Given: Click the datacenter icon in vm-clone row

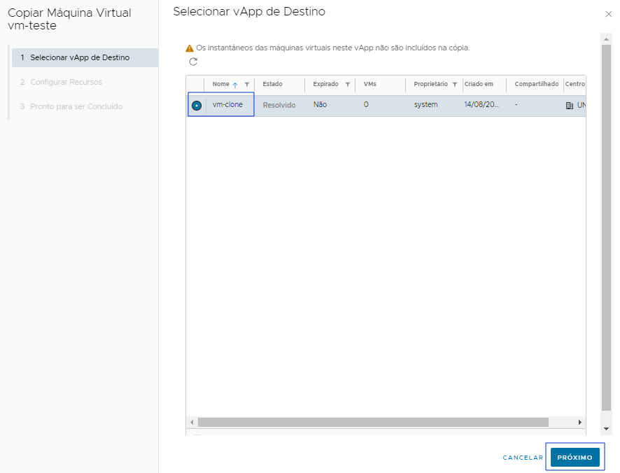Looking at the screenshot, I should [x=570, y=106].
